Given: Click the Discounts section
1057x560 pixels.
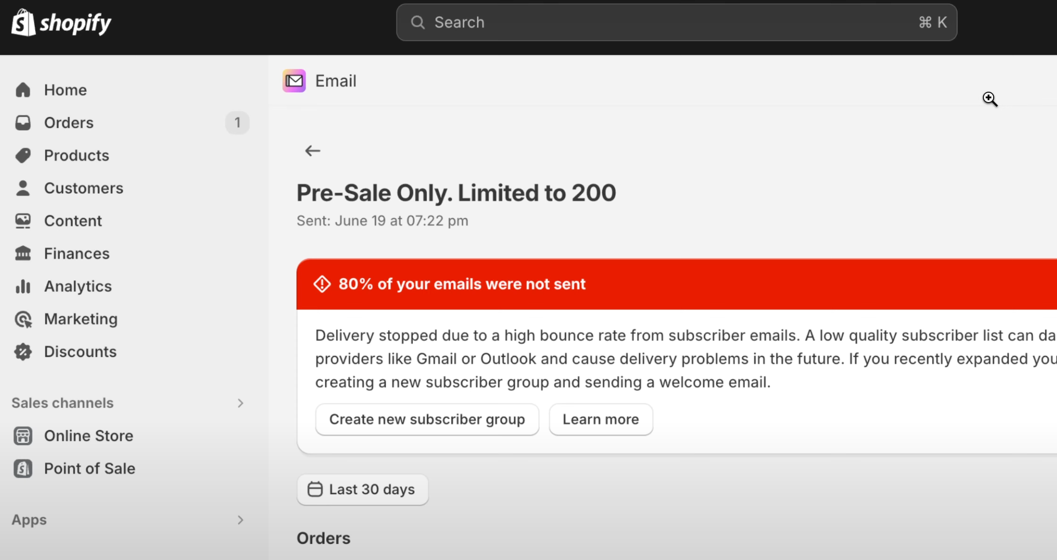Looking at the screenshot, I should 80,351.
